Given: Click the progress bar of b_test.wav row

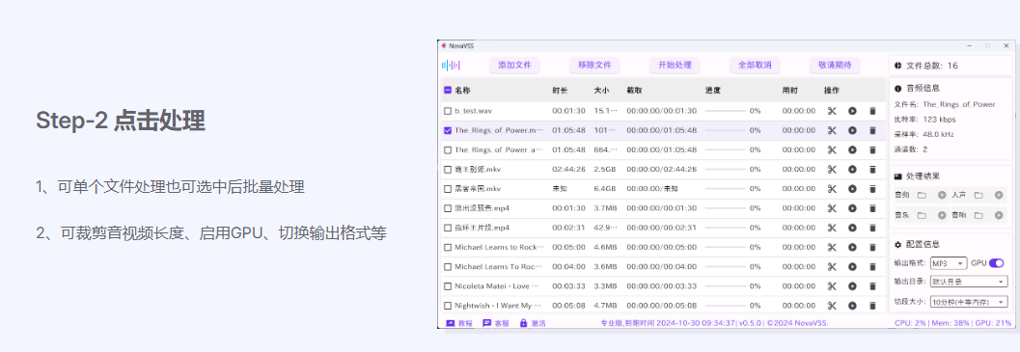Looking at the screenshot, I should [x=726, y=111].
